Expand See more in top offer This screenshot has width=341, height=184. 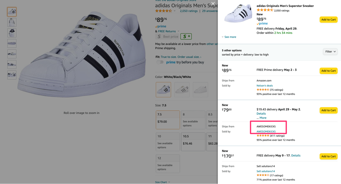point(229,37)
